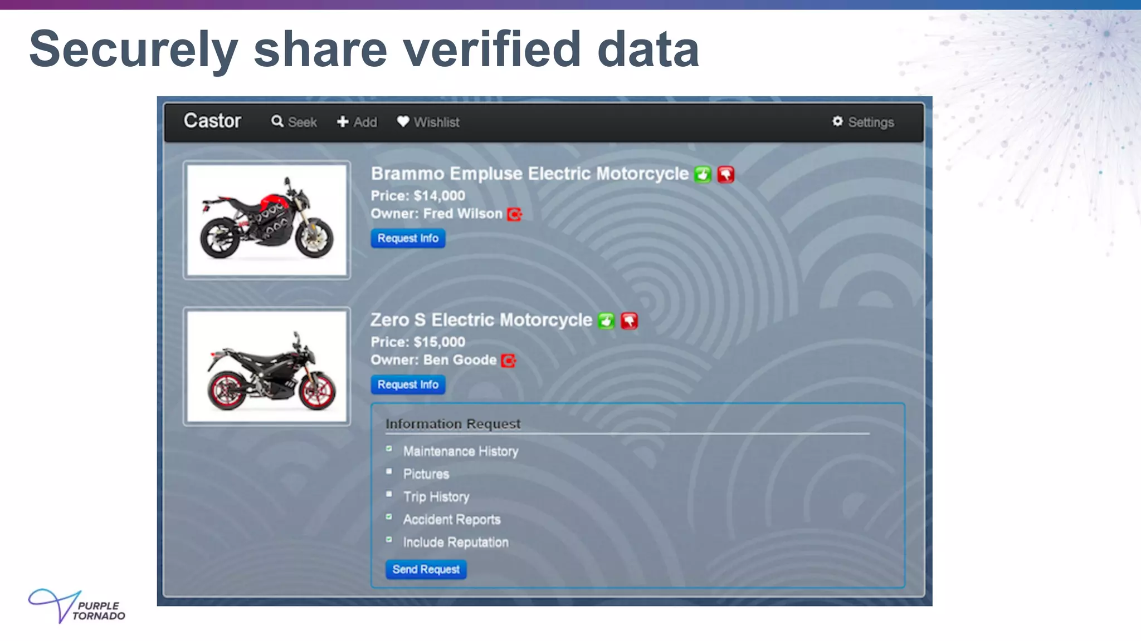The width and height of the screenshot is (1141, 641).
Task: Click the Seek magnifier icon
Action: pyautogui.click(x=277, y=121)
